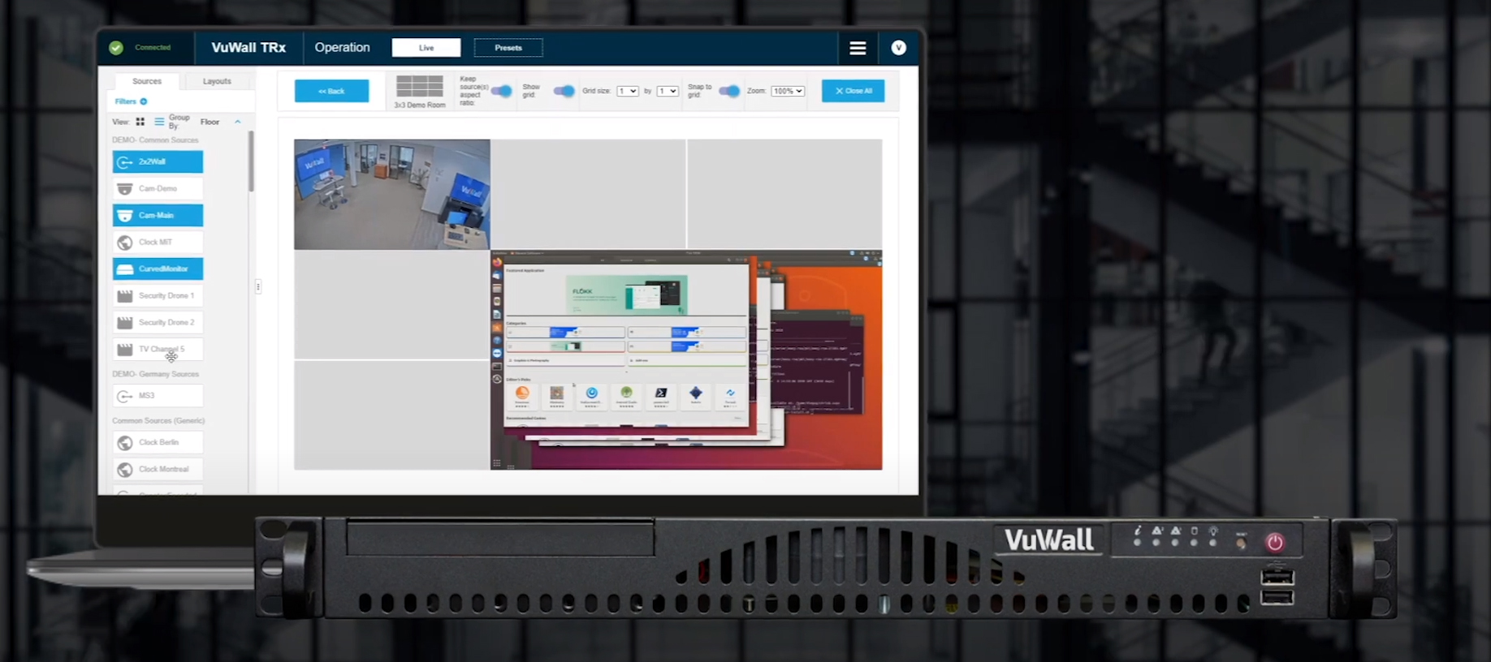1491x662 pixels.
Task: Toggle Keep source aspect ratio switch
Action: 502,91
